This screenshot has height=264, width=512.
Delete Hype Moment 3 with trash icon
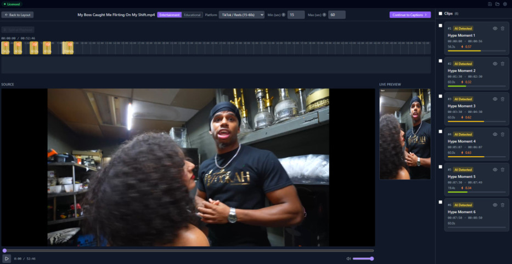[x=503, y=99]
